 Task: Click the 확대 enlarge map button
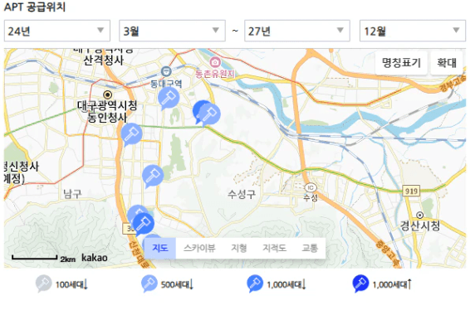tap(446, 62)
